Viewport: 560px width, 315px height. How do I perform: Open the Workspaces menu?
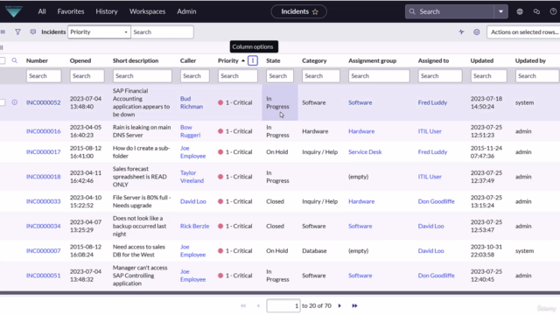pyautogui.click(x=147, y=11)
